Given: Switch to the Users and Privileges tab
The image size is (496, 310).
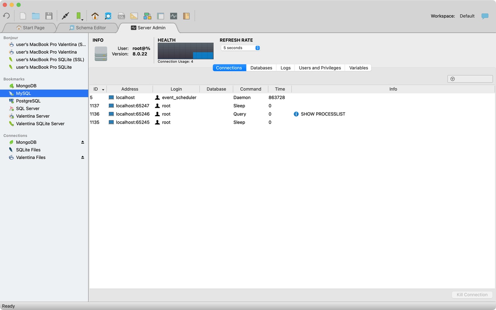Looking at the screenshot, I should click(320, 68).
